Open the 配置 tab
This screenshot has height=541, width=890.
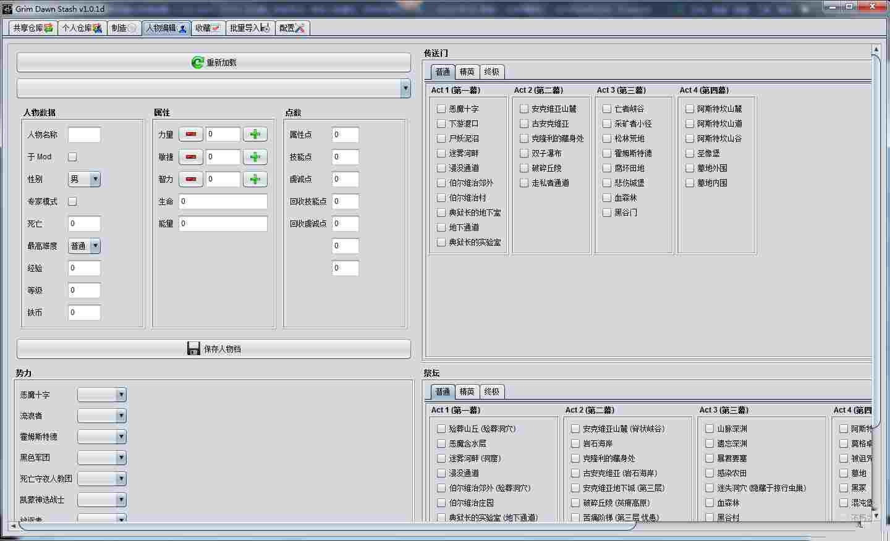(292, 28)
